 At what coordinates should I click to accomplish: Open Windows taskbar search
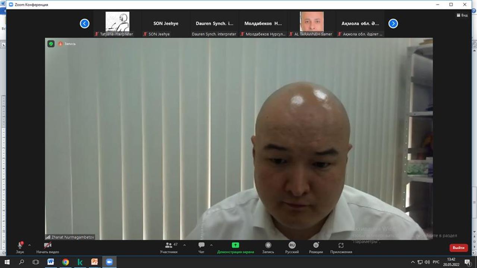(21, 262)
